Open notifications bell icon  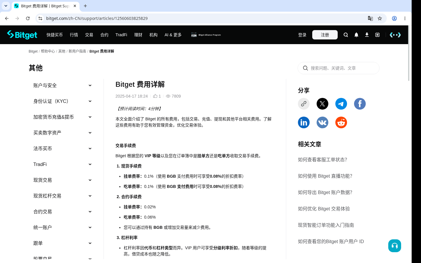pyautogui.click(x=356, y=35)
